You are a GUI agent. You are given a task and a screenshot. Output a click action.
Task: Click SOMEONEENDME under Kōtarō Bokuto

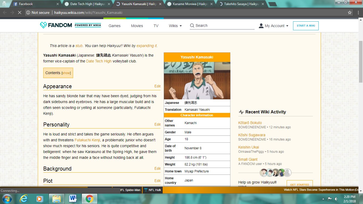tap(252, 127)
